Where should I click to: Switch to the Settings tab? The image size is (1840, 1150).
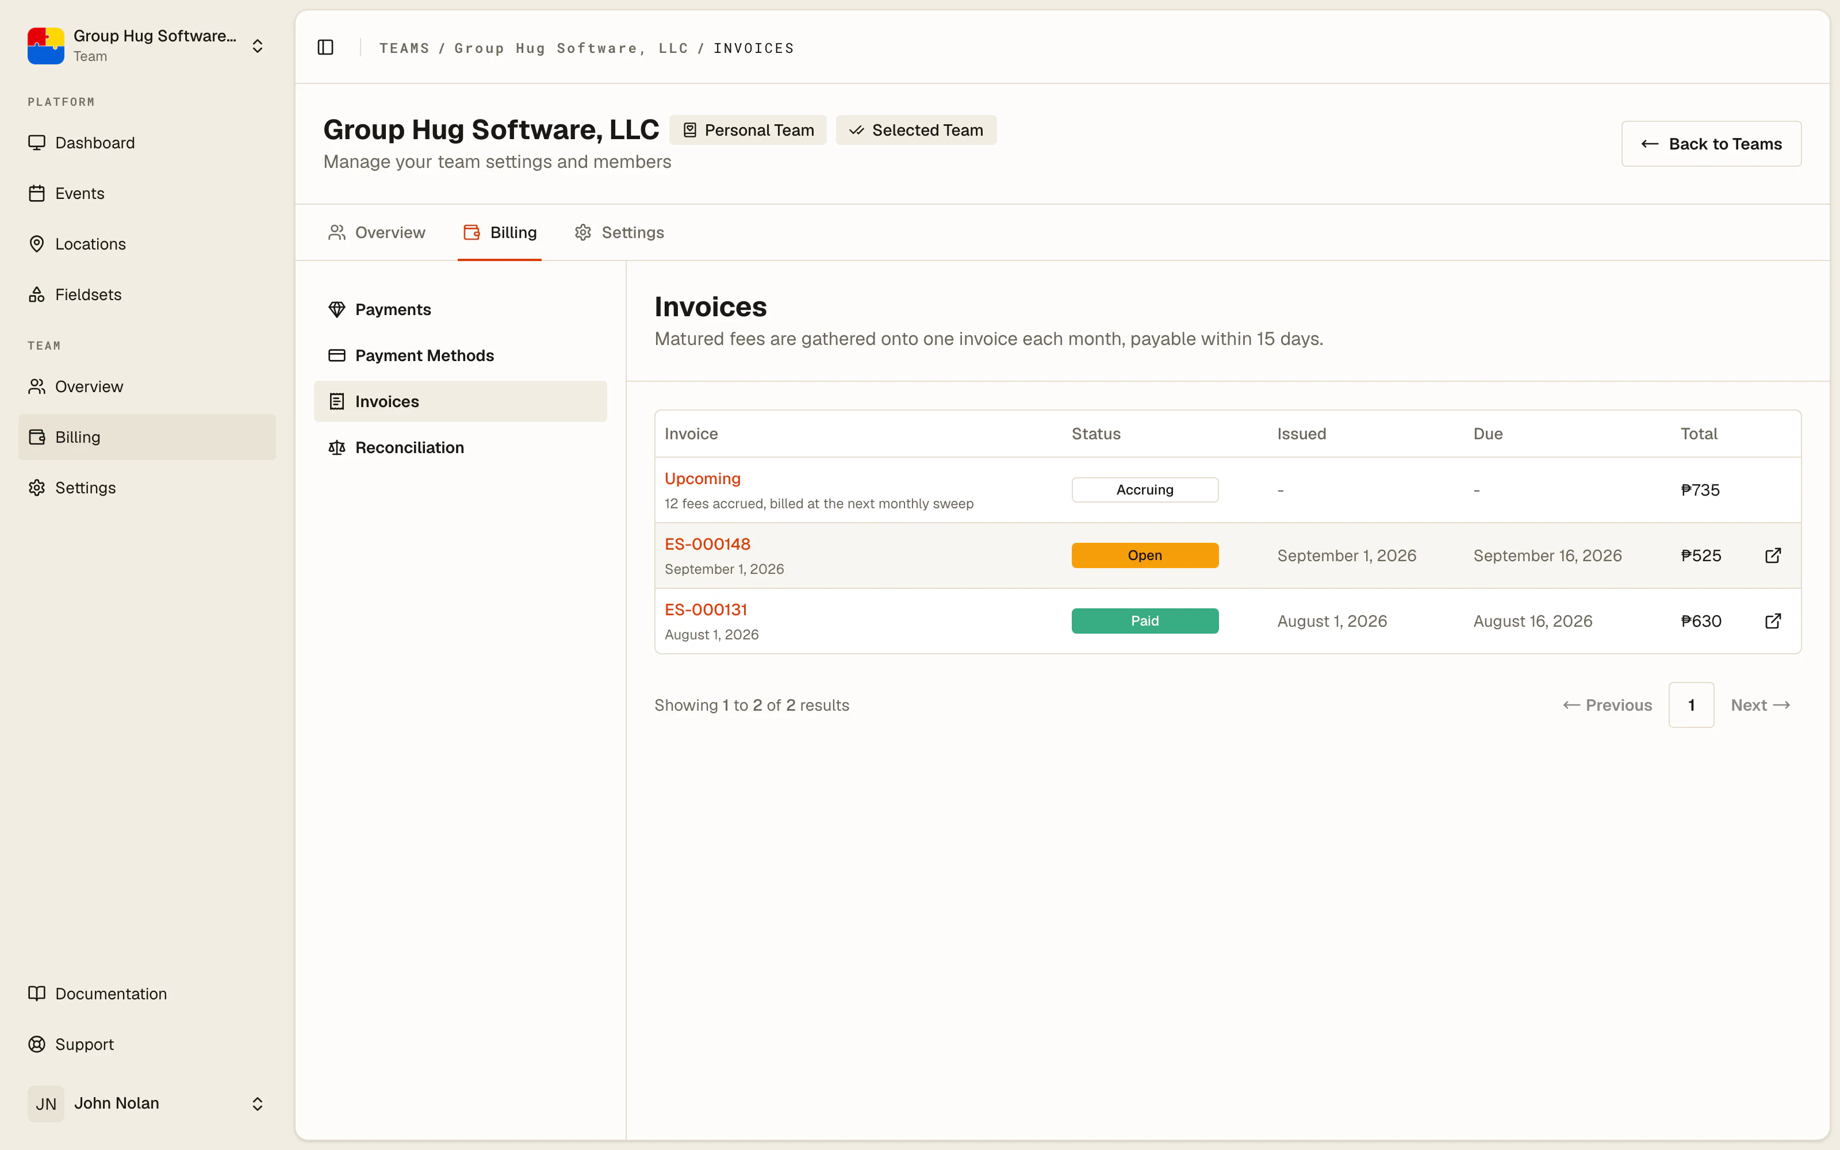(x=619, y=232)
